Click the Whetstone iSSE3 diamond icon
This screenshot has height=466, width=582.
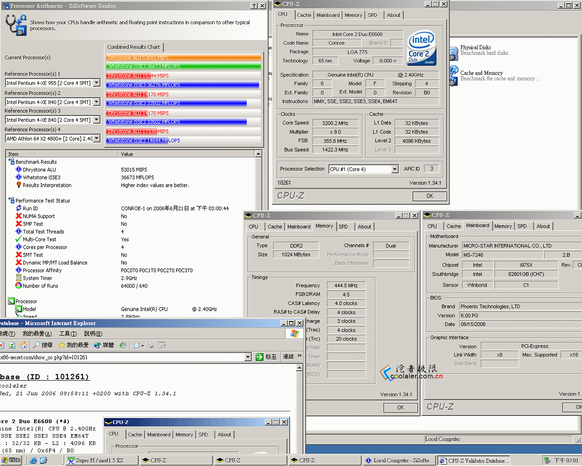click(19, 177)
